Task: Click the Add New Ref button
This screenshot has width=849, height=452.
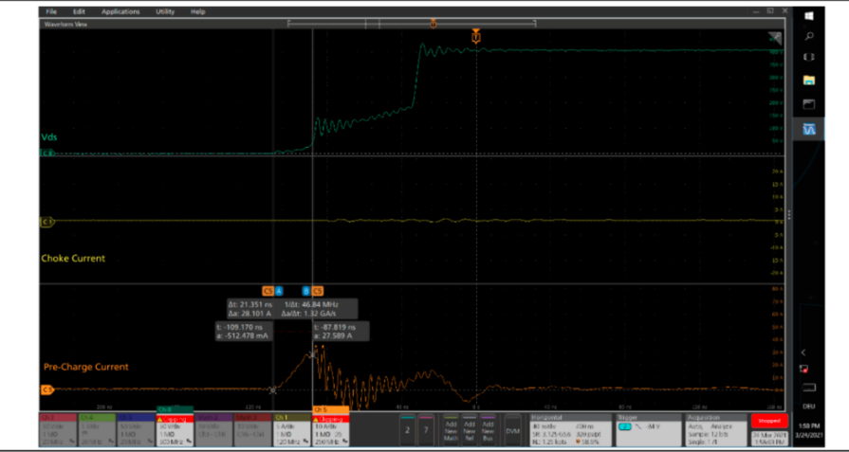Action: tap(470, 430)
